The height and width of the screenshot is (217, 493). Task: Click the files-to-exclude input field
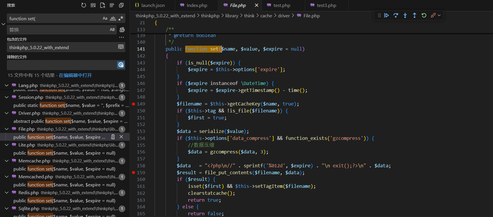[61, 65]
